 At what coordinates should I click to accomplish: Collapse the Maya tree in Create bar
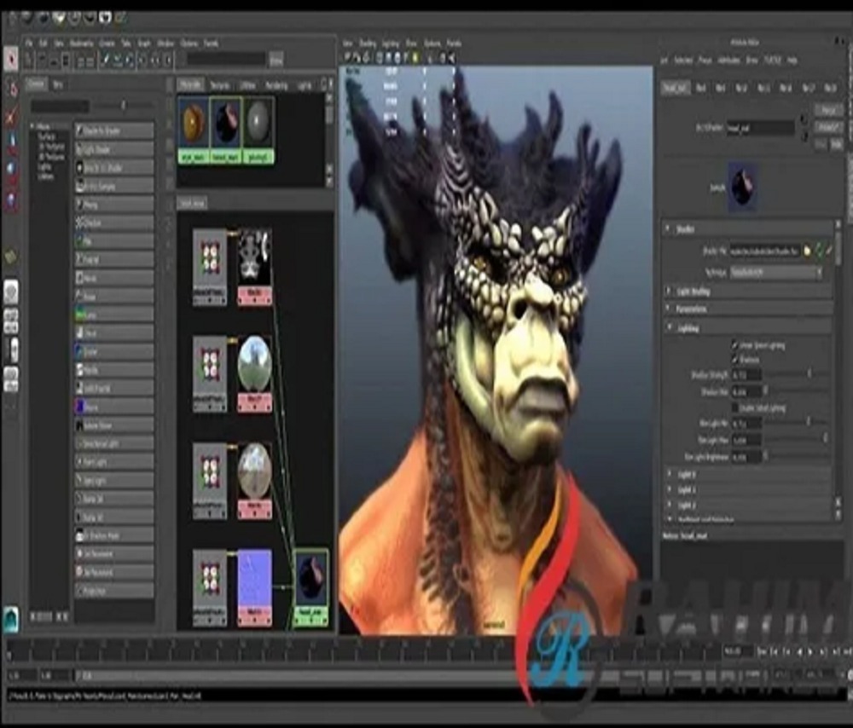click(32, 126)
